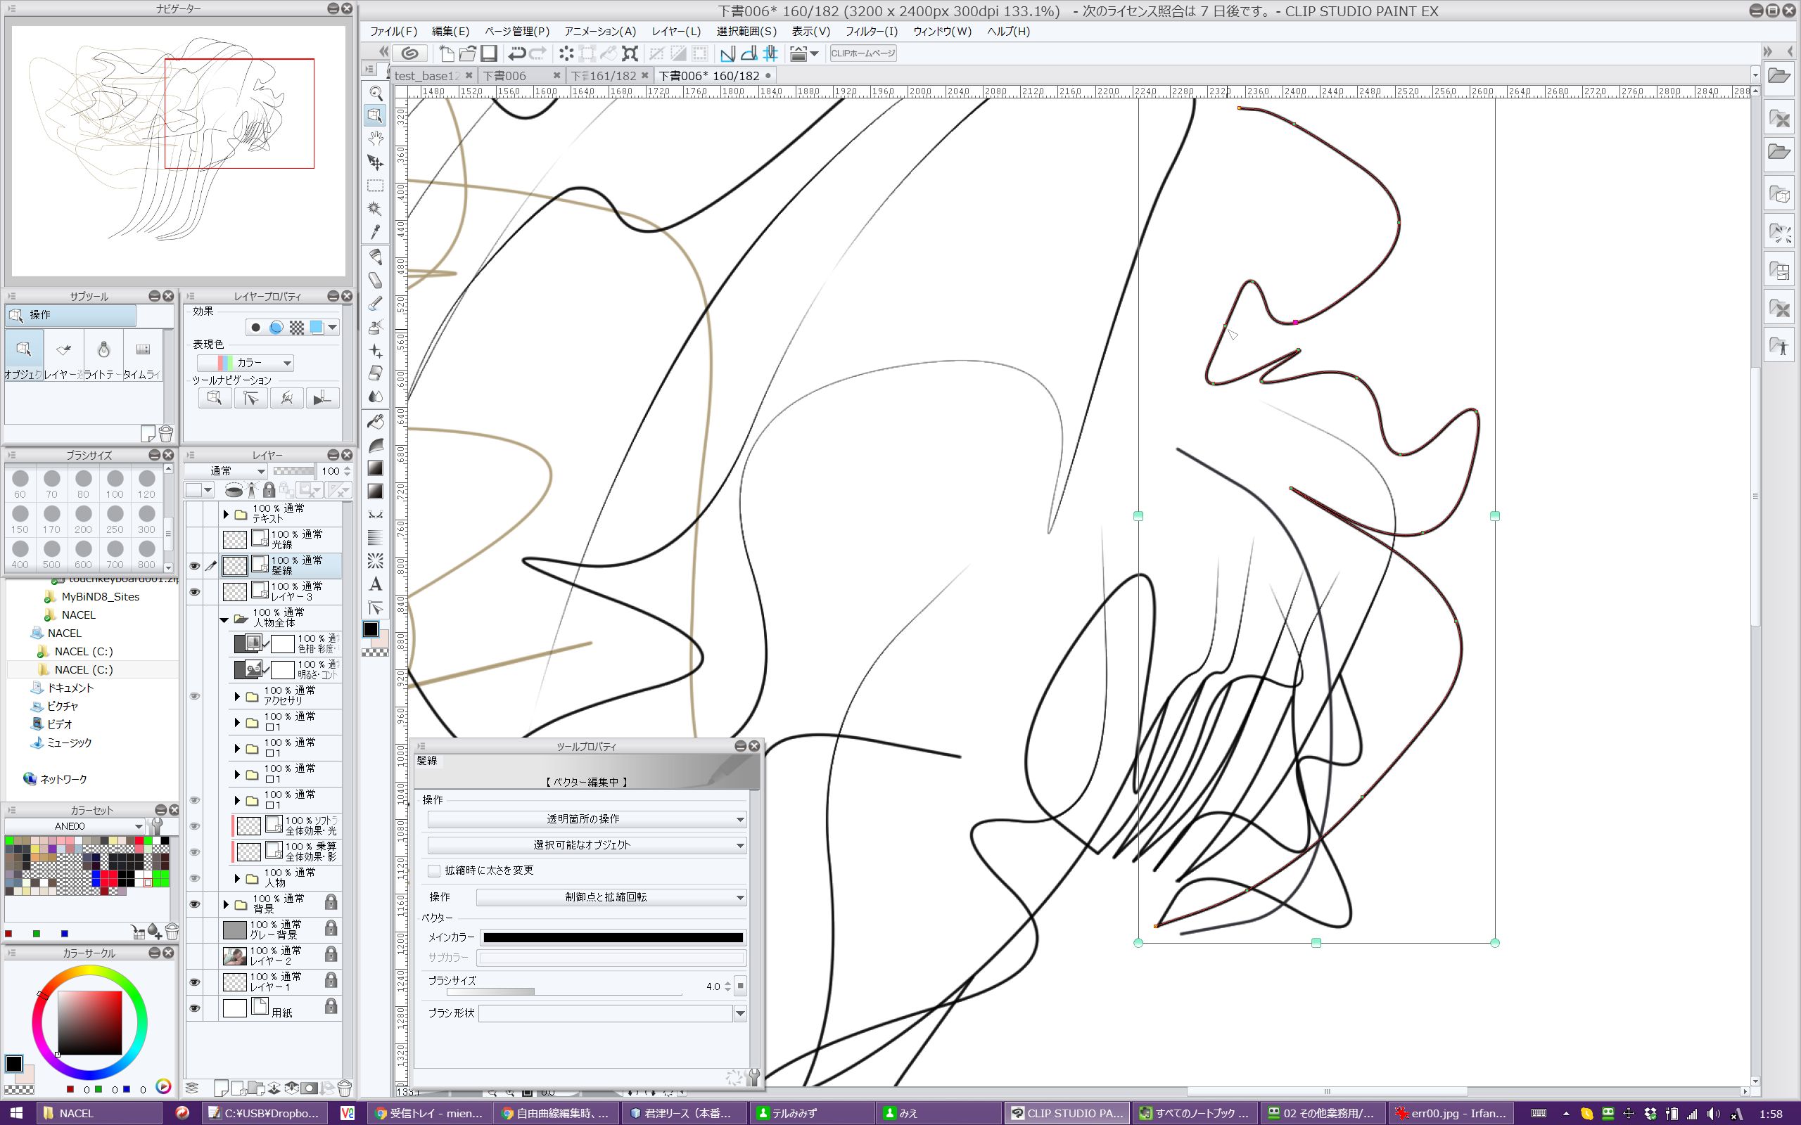The image size is (1801, 1125).
Task: Select the Fill bucket tool
Action: [x=376, y=421]
